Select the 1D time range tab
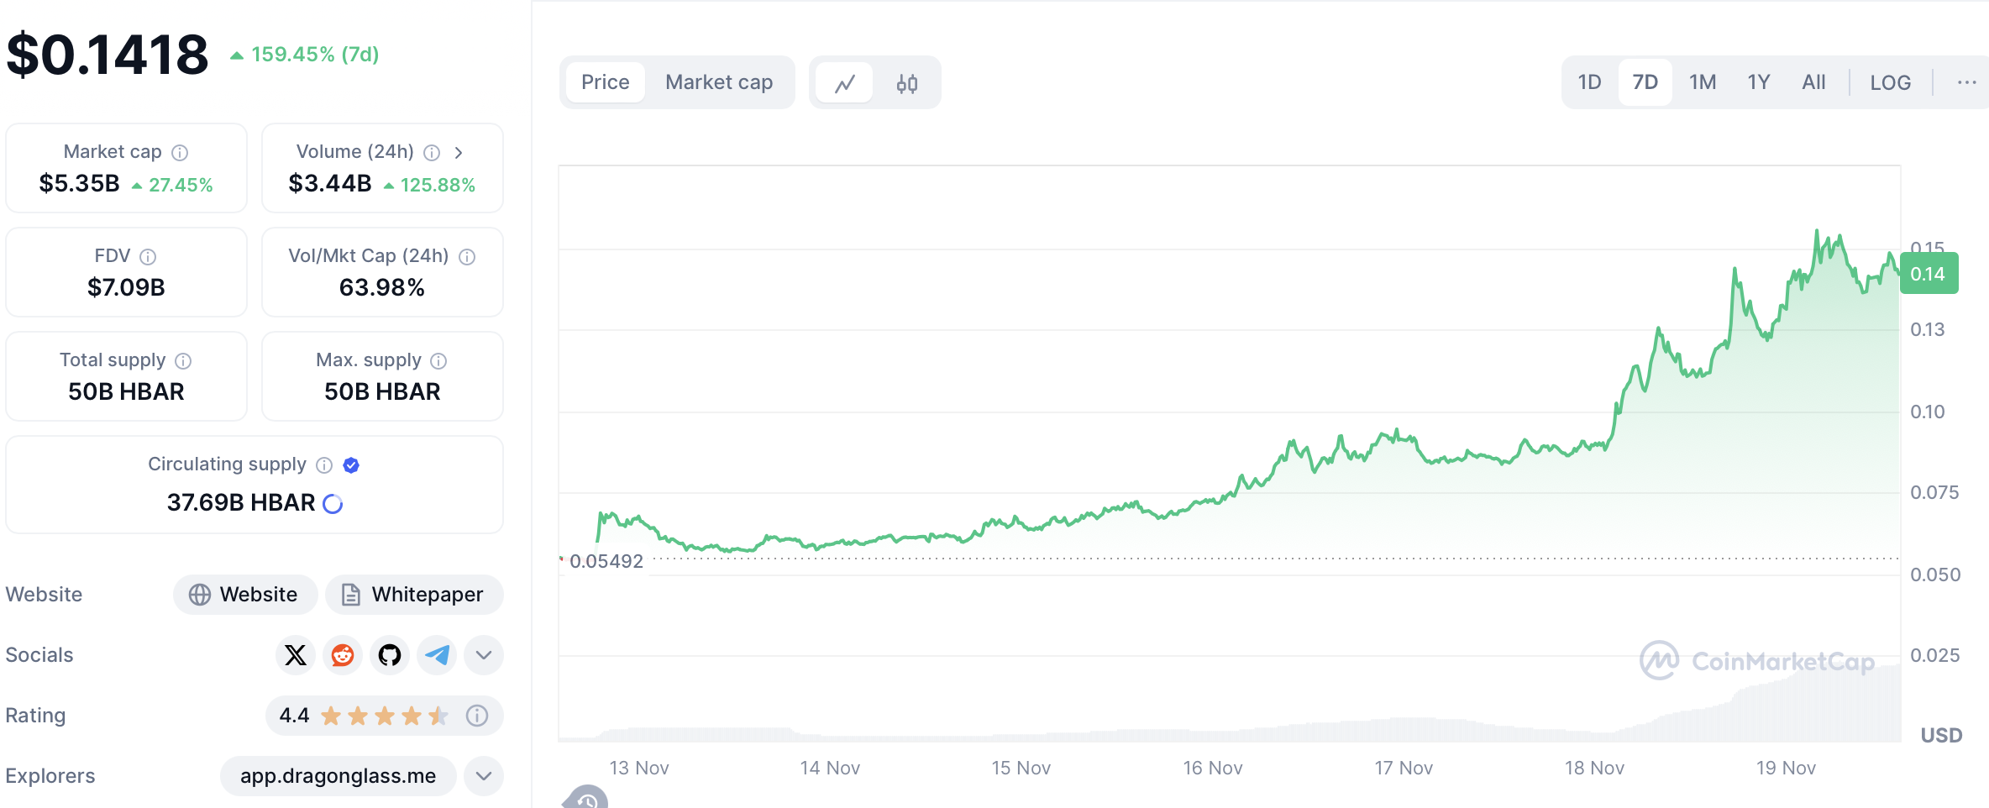Image resolution: width=1989 pixels, height=808 pixels. coord(1589,82)
